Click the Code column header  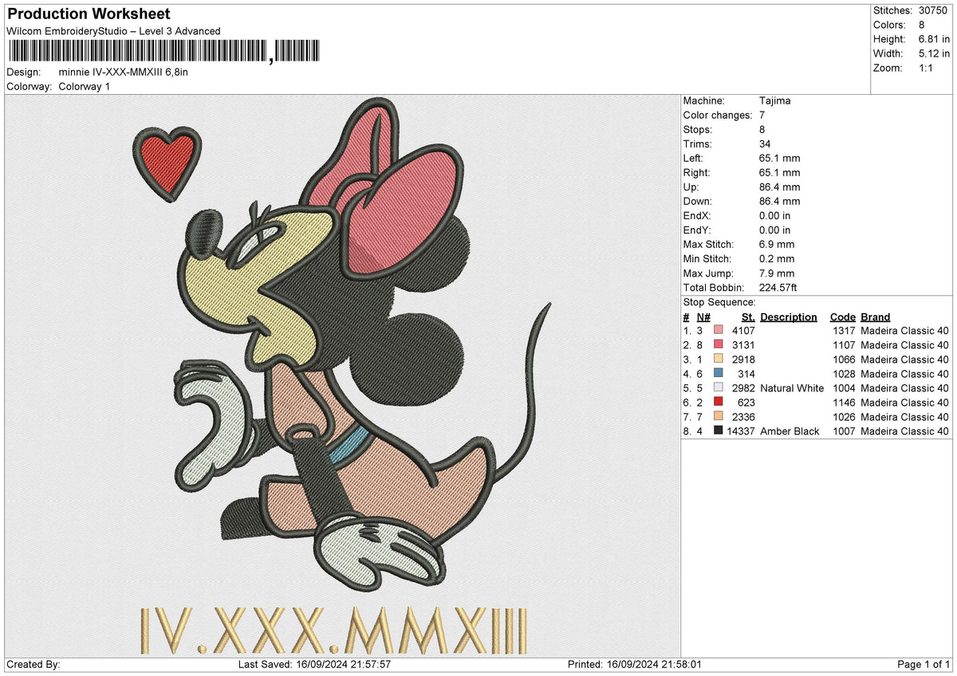pyautogui.click(x=842, y=316)
